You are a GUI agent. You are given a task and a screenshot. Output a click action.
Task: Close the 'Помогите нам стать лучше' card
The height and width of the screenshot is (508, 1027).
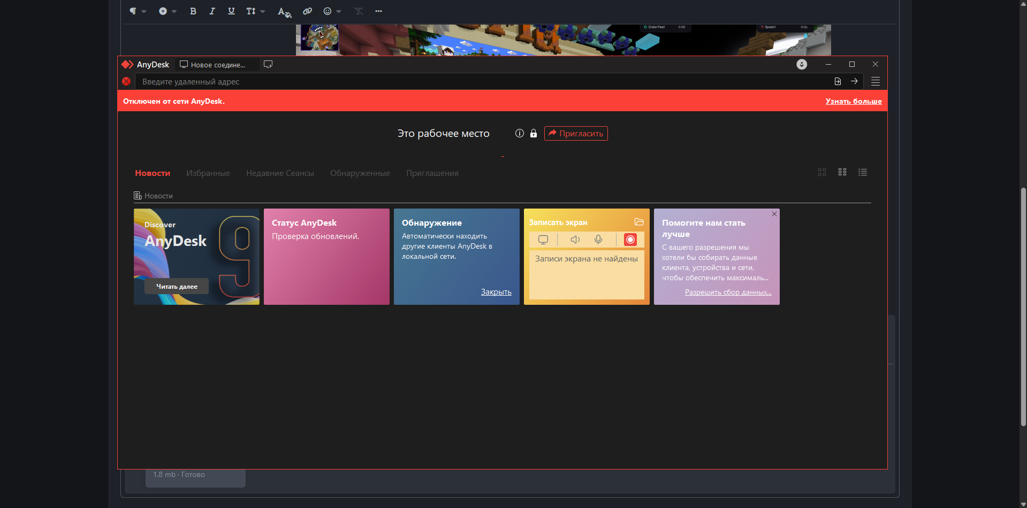[x=774, y=214]
